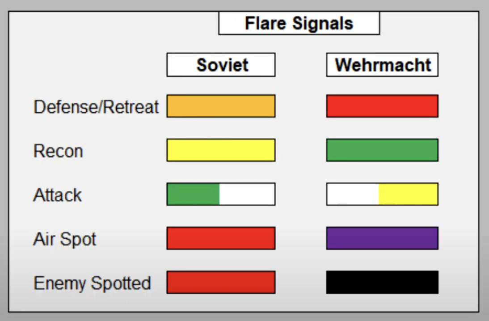
Task: Click the Recon row label
Action: point(58,151)
